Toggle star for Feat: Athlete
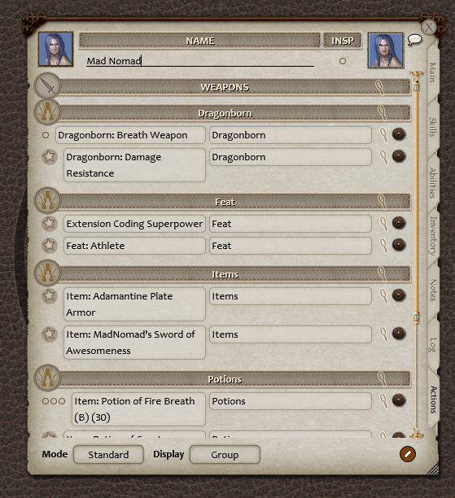This screenshot has width=455, height=498. click(x=50, y=245)
